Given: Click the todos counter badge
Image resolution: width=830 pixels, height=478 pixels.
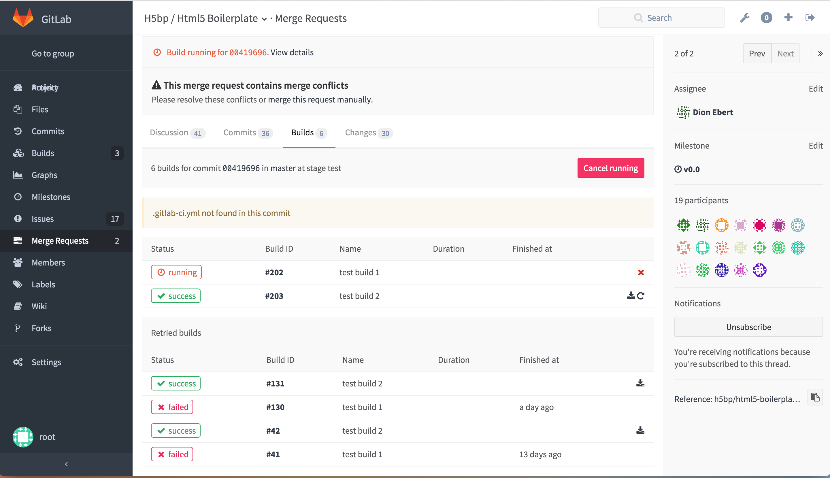Looking at the screenshot, I should click(x=766, y=18).
